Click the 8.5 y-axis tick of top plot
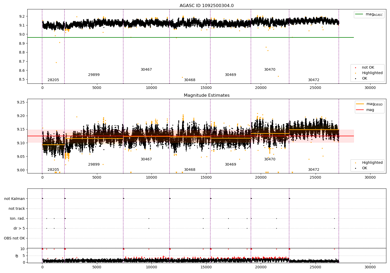 (22, 80)
